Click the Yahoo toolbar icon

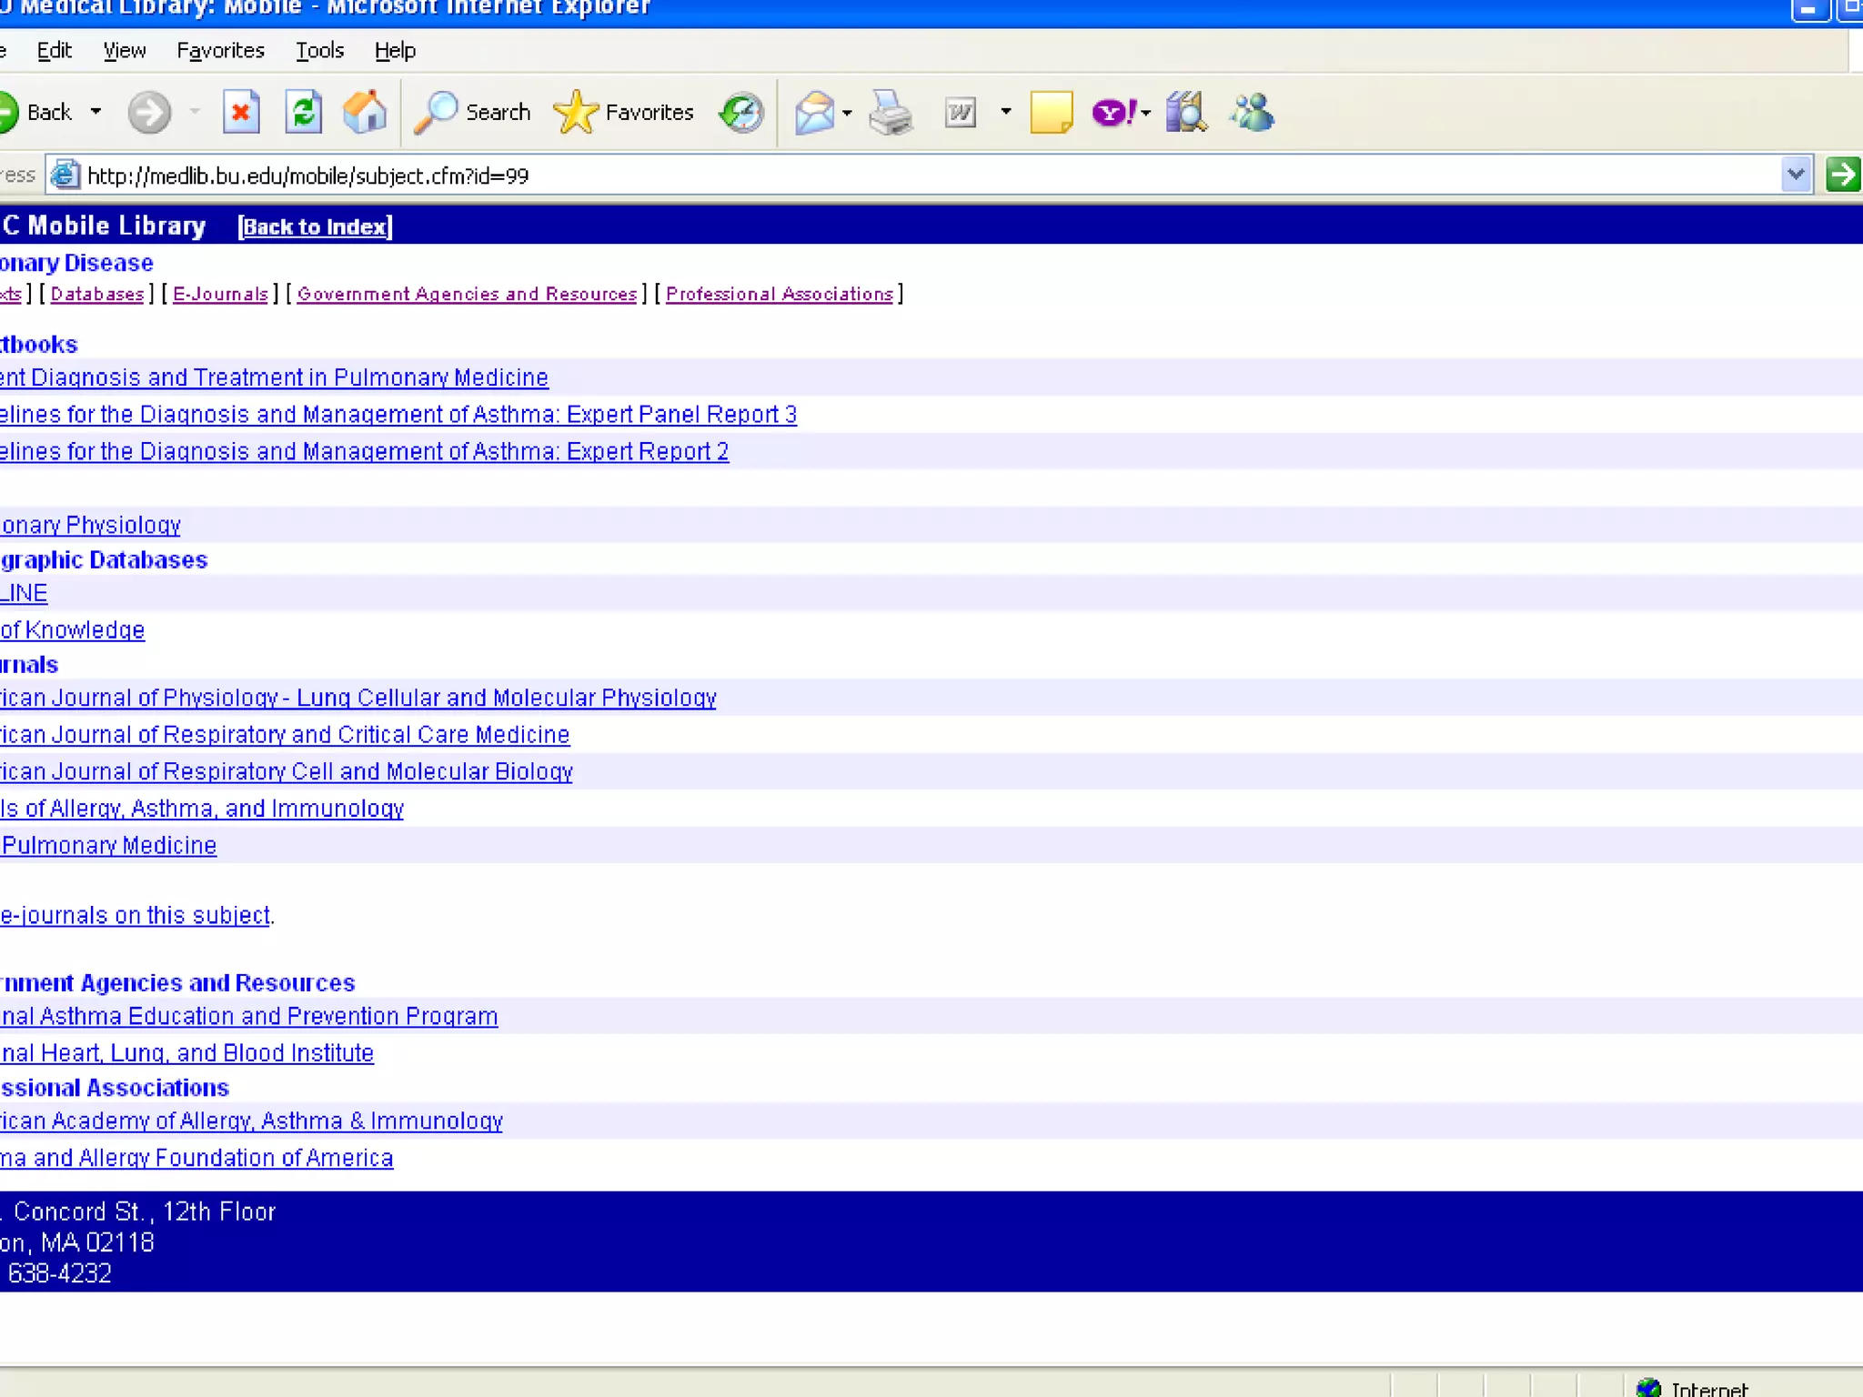pyautogui.click(x=1112, y=113)
